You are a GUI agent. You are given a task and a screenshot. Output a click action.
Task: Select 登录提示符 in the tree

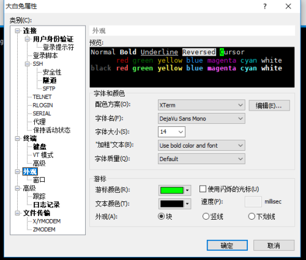tap(58, 47)
